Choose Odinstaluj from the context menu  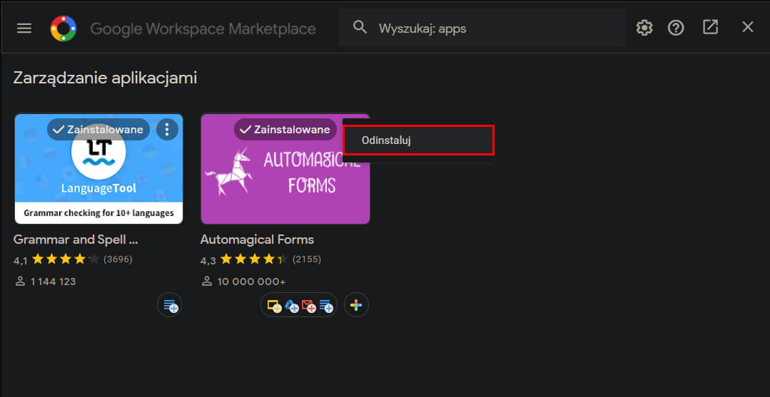[x=418, y=140]
